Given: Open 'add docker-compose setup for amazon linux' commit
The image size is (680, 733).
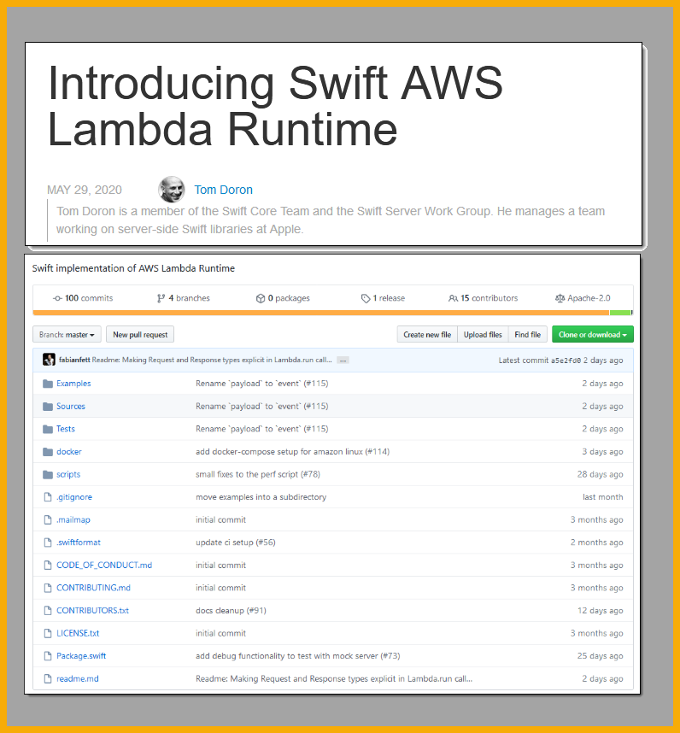Looking at the screenshot, I should 292,452.
